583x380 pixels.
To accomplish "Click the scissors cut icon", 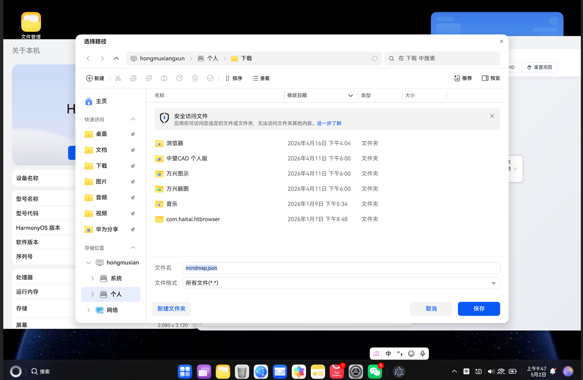I will pyautogui.click(x=118, y=78).
